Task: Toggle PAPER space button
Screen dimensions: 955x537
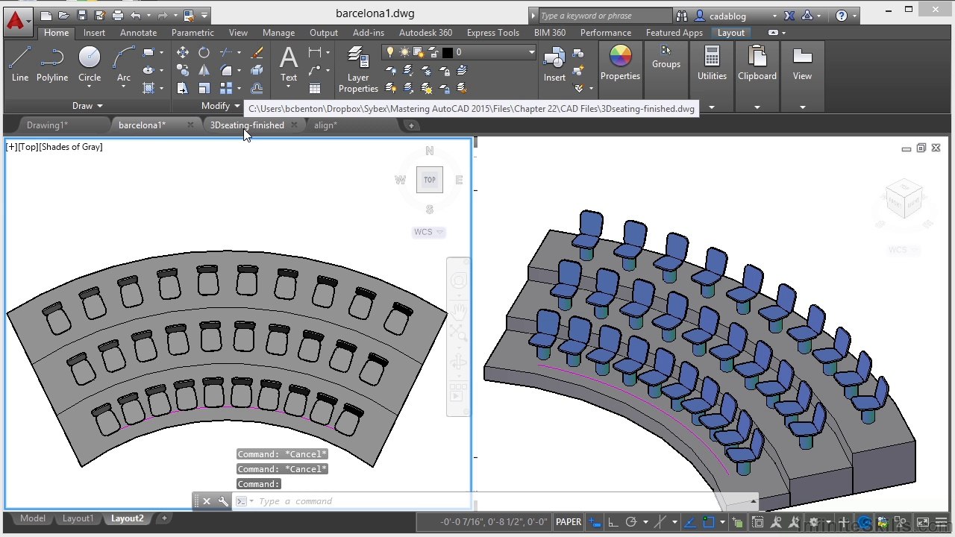Action: pos(569,522)
